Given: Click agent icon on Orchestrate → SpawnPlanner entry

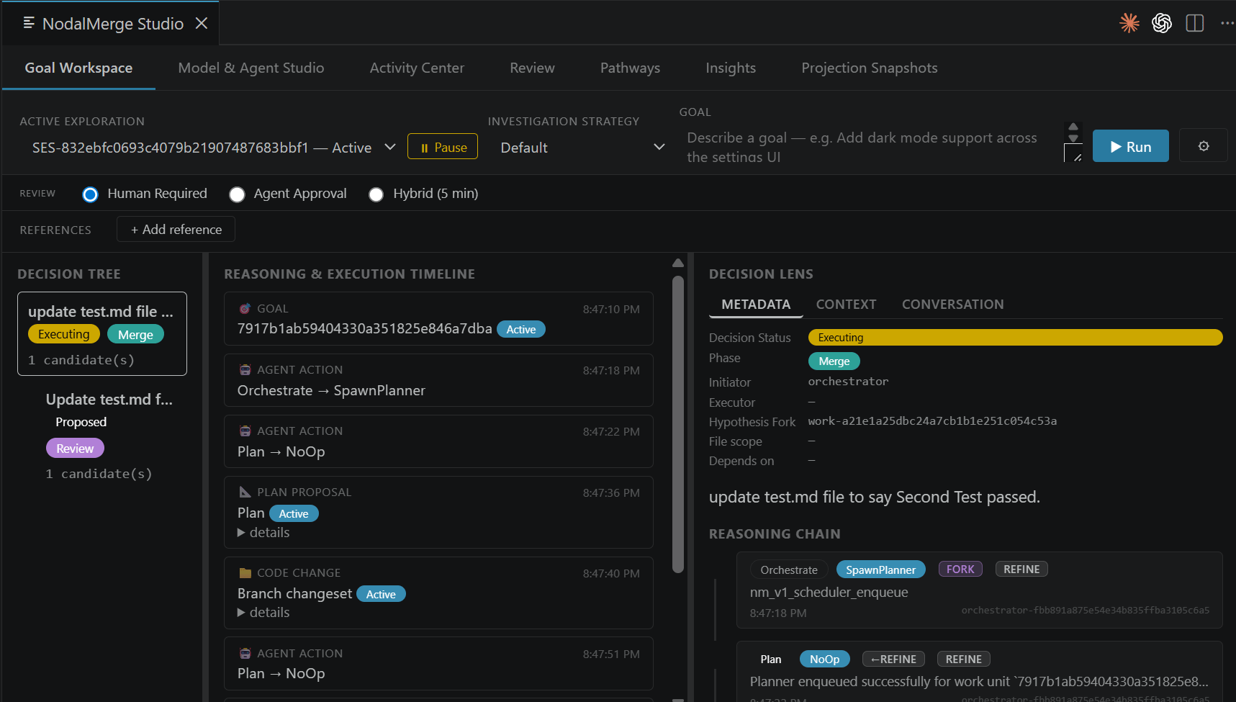Looking at the screenshot, I should [x=245, y=369].
